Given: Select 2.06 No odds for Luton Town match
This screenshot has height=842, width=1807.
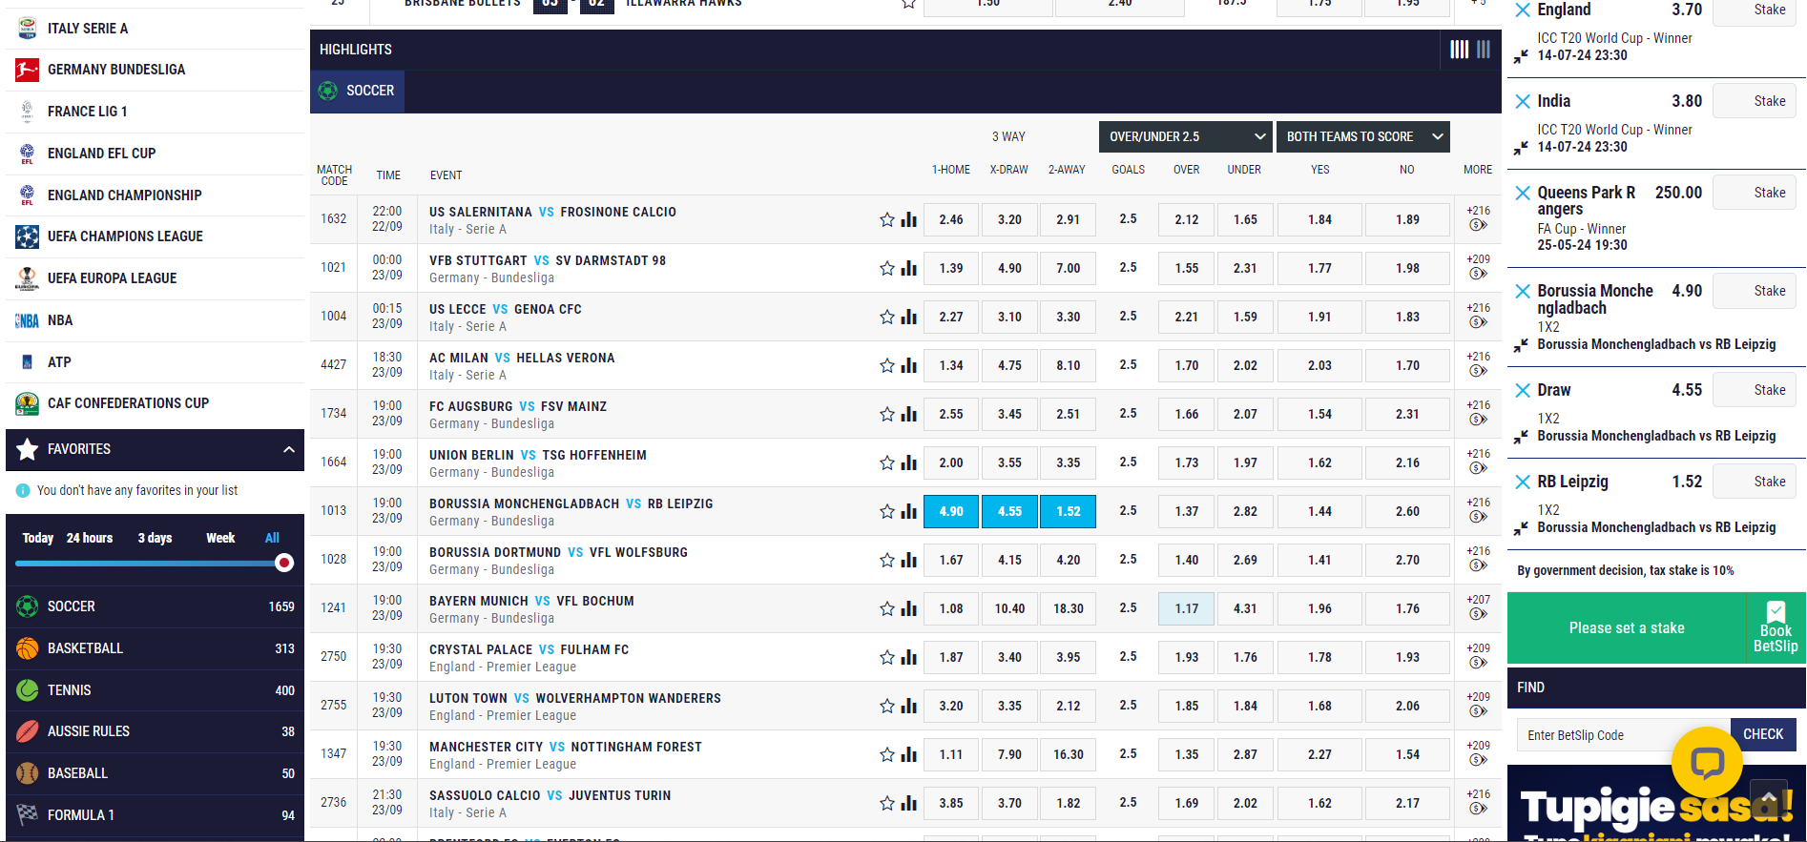Looking at the screenshot, I should coord(1407,706).
